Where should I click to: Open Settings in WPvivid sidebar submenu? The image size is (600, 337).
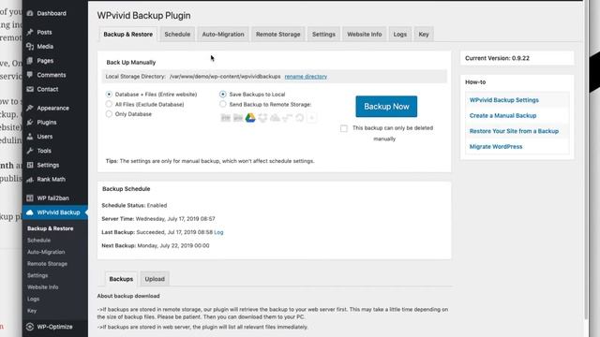(37, 275)
